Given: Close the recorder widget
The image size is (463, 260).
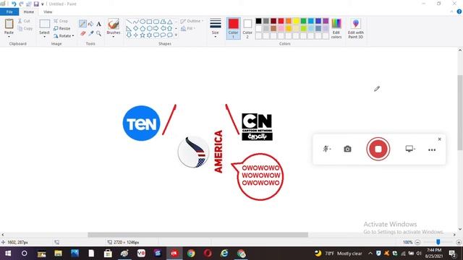Looking at the screenshot, I should point(439,139).
